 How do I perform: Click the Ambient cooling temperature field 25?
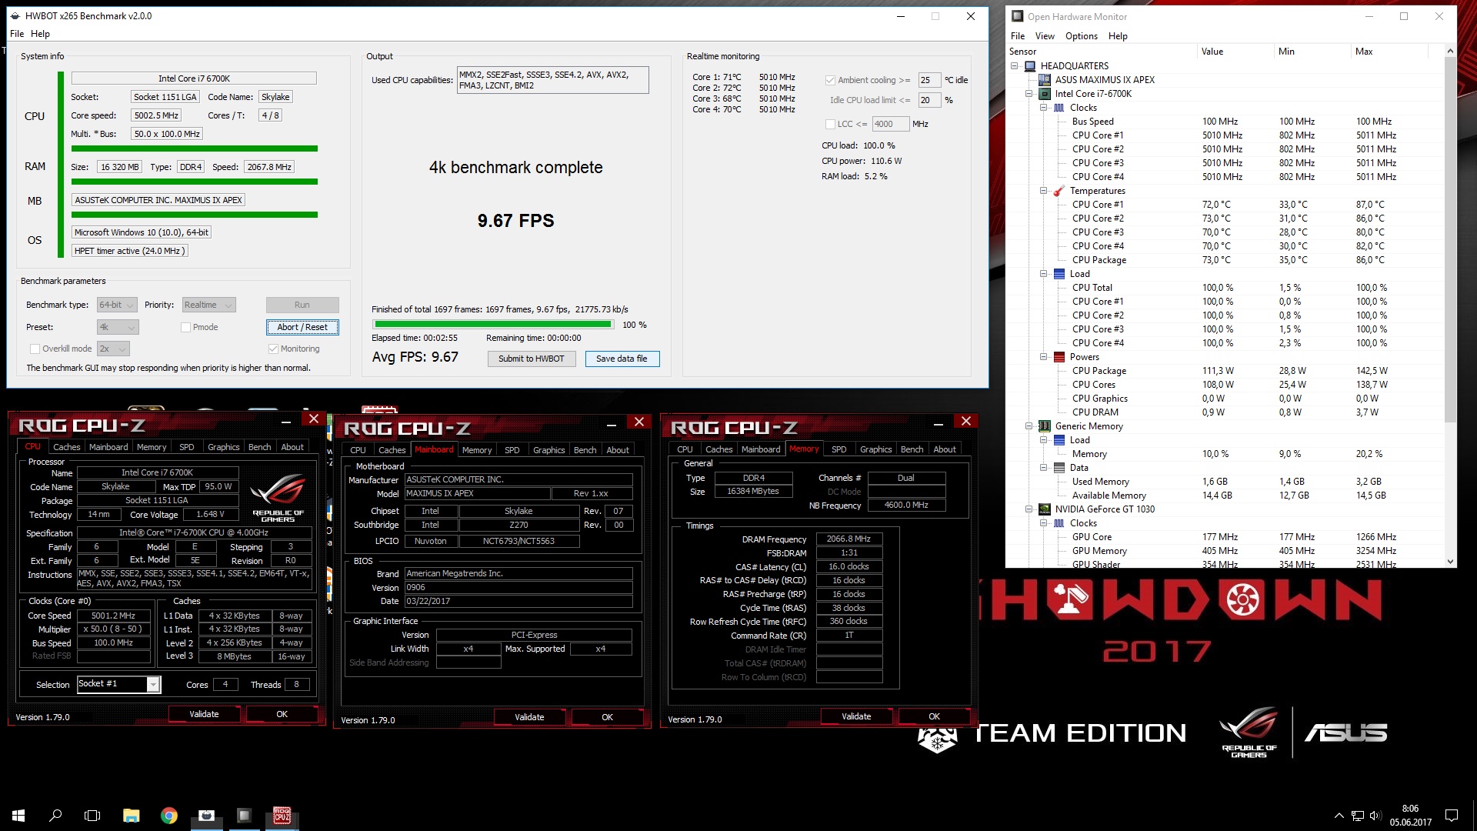929,80
